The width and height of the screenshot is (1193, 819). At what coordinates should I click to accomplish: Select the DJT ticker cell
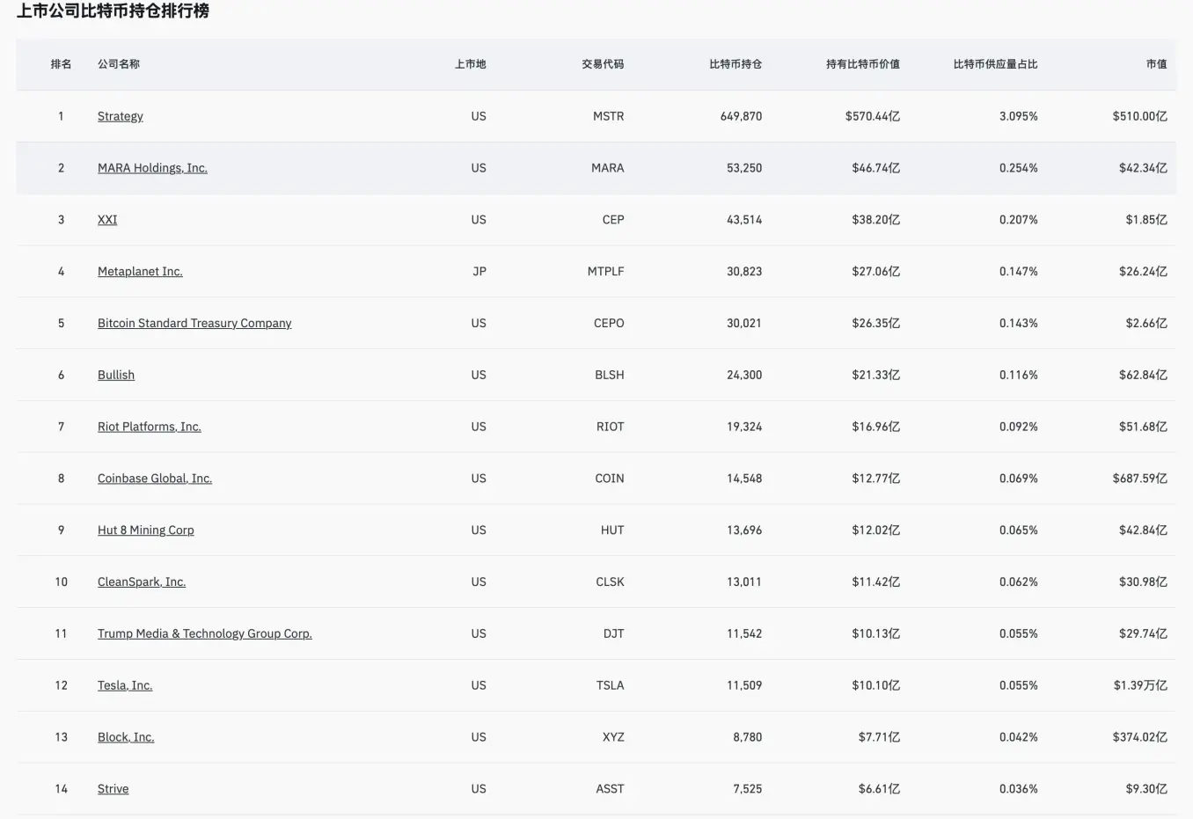pos(614,633)
